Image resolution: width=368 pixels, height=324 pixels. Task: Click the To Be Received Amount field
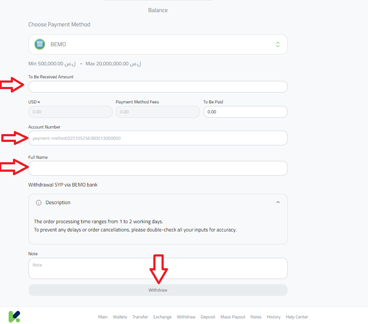[x=158, y=87]
